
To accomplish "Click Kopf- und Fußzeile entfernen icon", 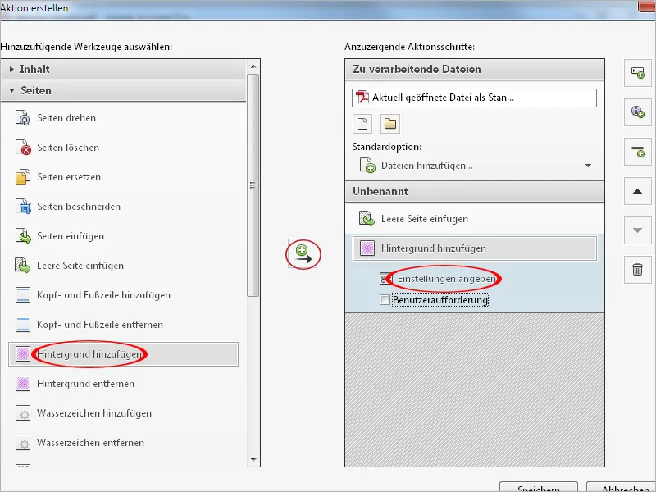I will coord(23,324).
